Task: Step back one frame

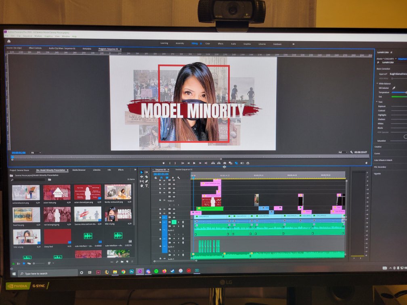Action: (189, 163)
